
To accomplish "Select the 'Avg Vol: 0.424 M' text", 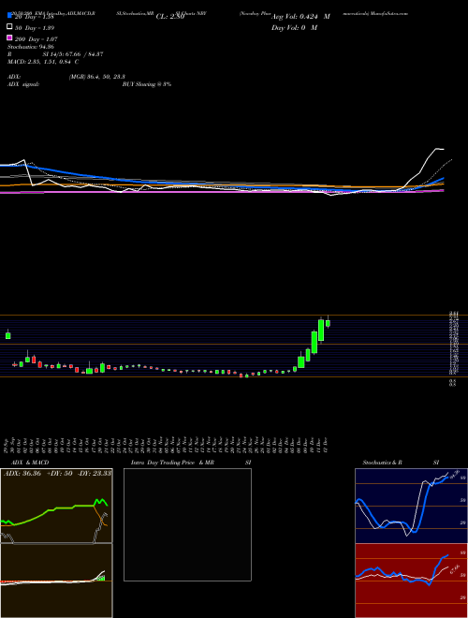I will tap(300, 17).
